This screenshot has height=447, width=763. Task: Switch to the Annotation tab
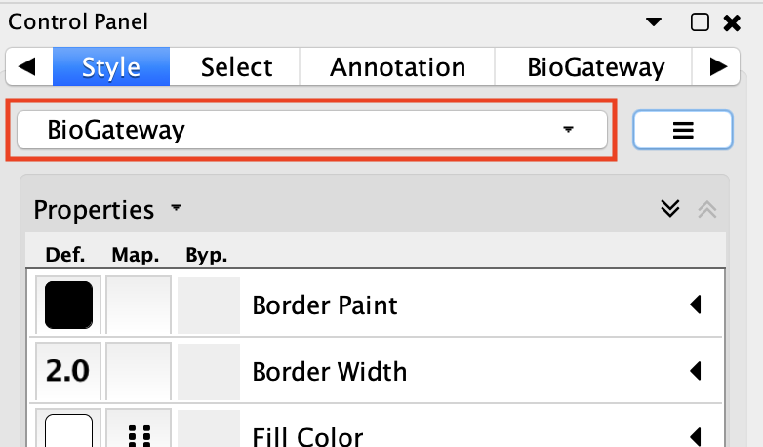(x=397, y=66)
